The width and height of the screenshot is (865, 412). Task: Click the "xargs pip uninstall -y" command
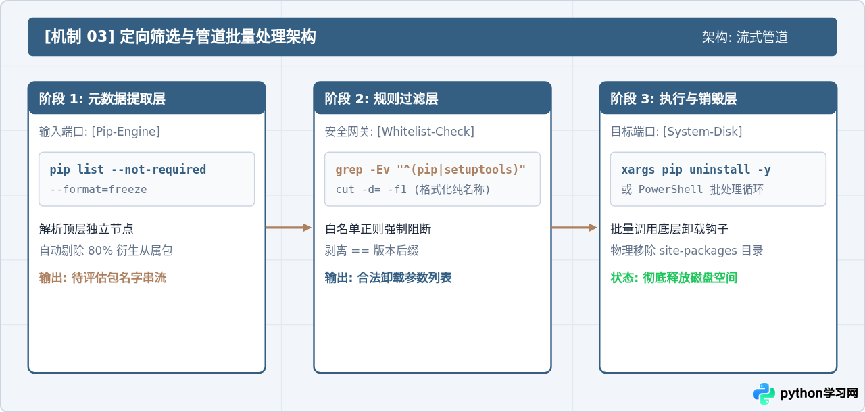[695, 170]
